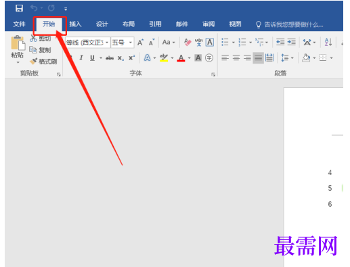Screen dimensions: 350x267
Task: Click the 粘贴 Paste clipboard icon
Action: (18, 43)
